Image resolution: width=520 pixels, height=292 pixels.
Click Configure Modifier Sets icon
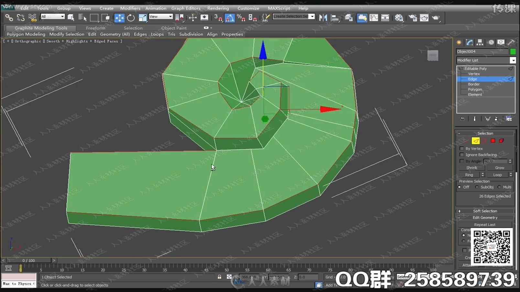[x=509, y=119]
